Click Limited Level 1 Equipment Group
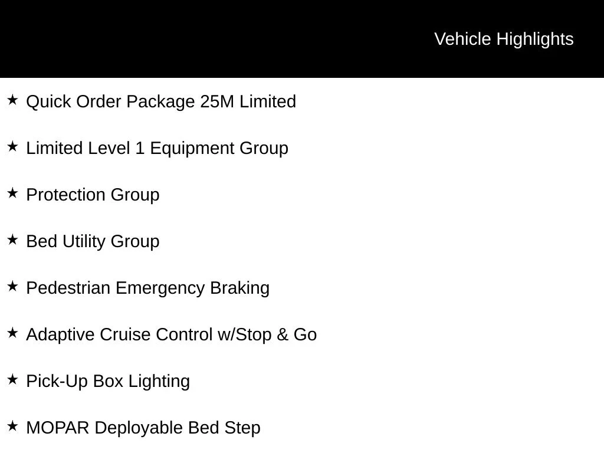Screen dimensions: 604x453 point(157,149)
